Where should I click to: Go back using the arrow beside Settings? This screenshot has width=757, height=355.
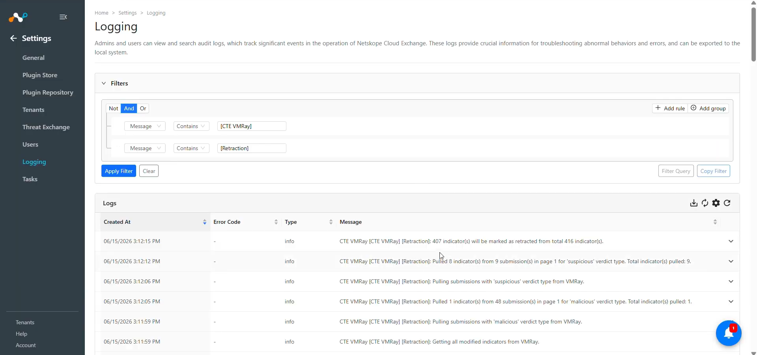tap(13, 38)
